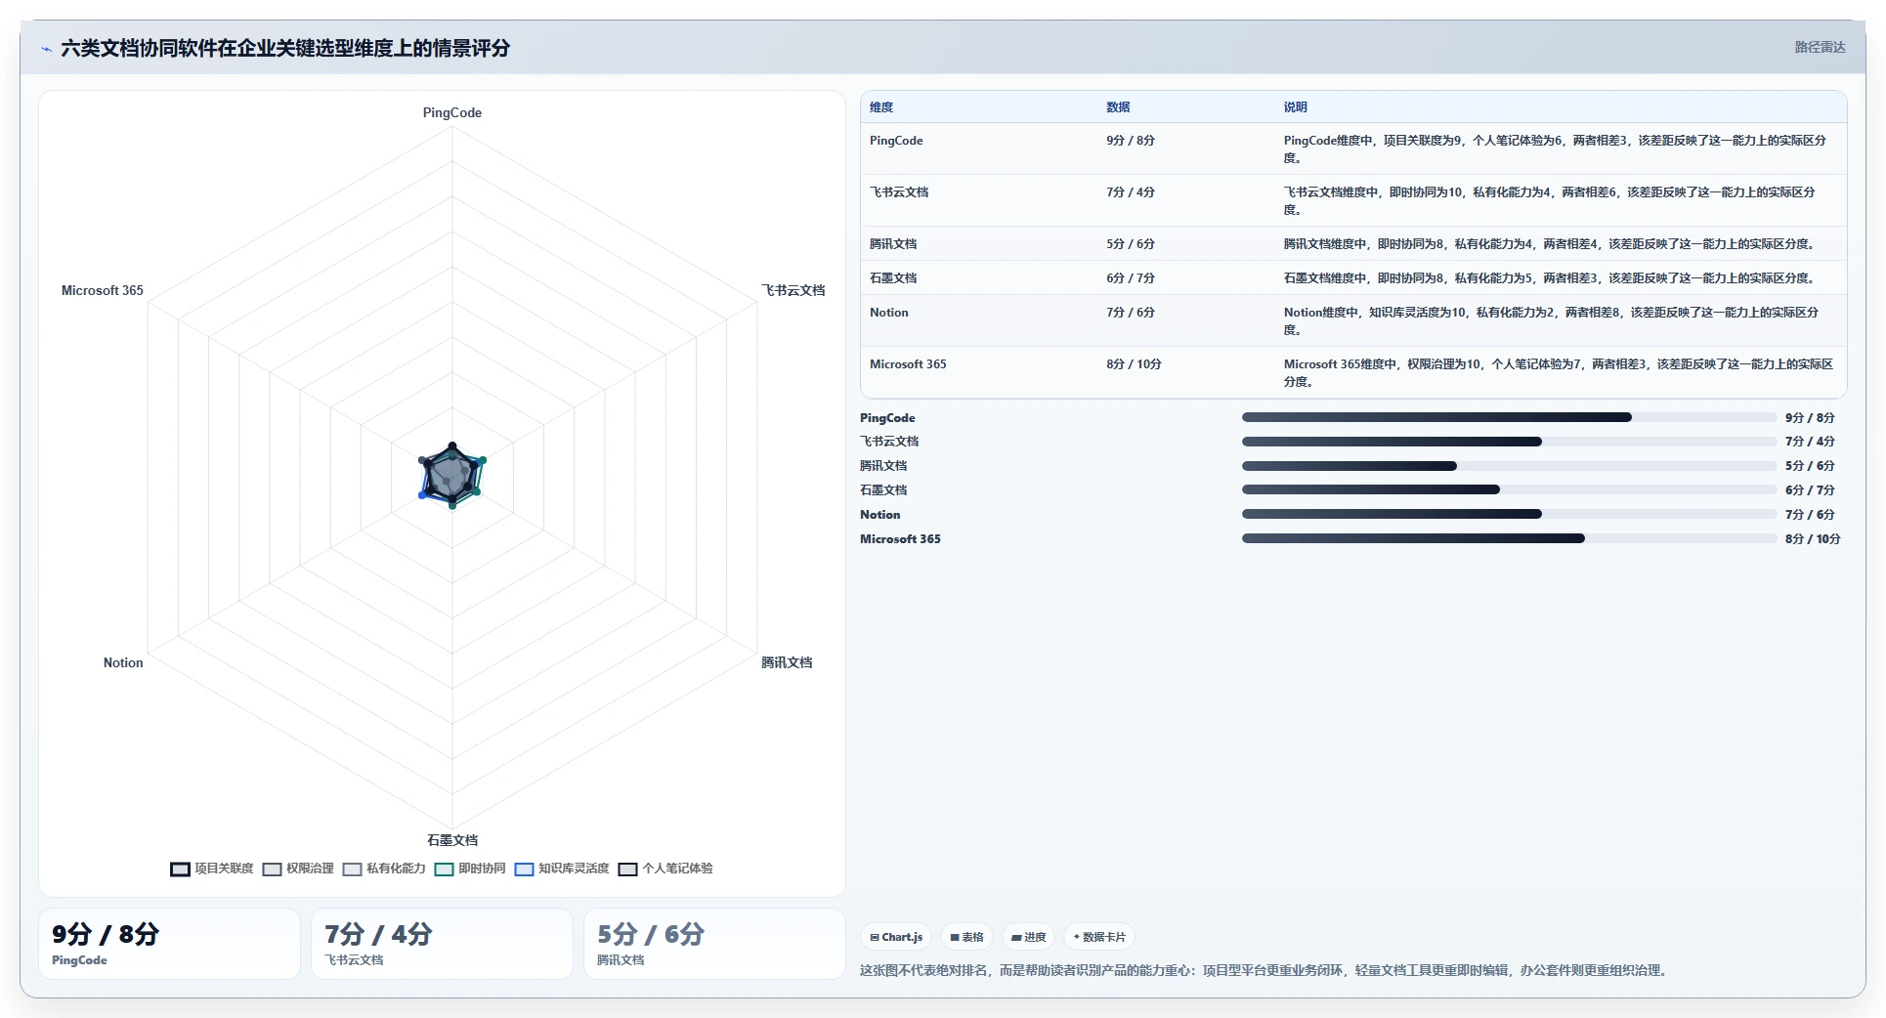Image resolution: width=1886 pixels, height=1018 pixels.
Task: Select the 石墨文档 cell in the table
Action: coord(893,278)
